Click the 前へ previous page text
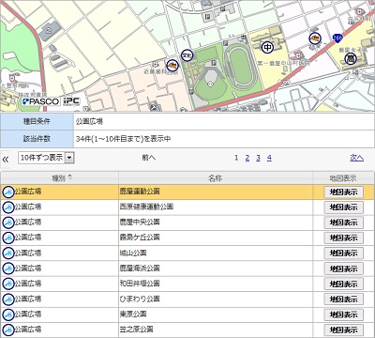 click(x=149, y=158)
